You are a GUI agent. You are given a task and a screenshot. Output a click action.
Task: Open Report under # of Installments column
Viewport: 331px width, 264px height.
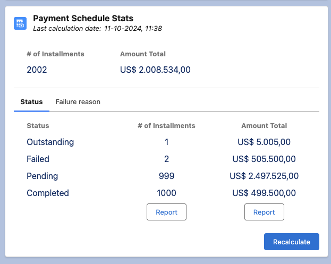(166, 212)
